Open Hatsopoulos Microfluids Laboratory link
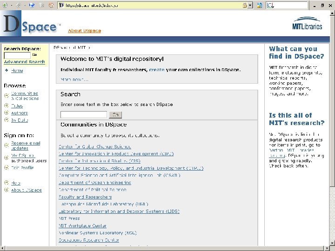The width and height of the screenshot is (335, 251). [x=104, y=204]
